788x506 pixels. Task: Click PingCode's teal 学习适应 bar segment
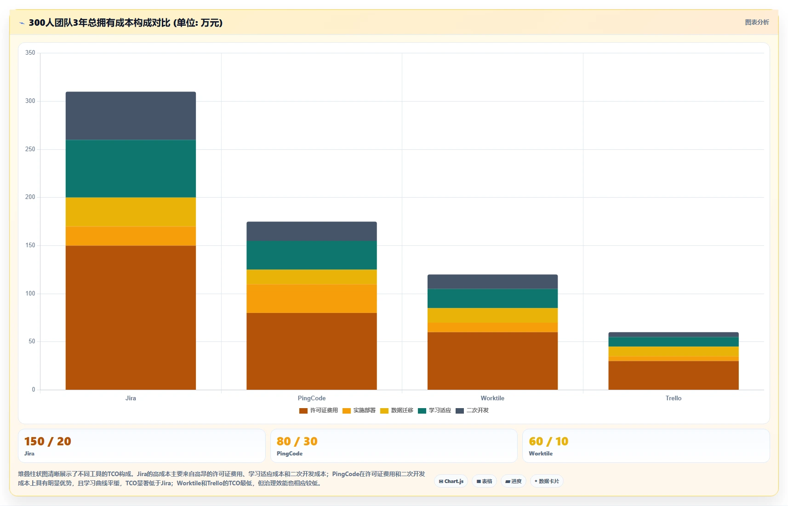pyautogui.click(x=312, y=255)
